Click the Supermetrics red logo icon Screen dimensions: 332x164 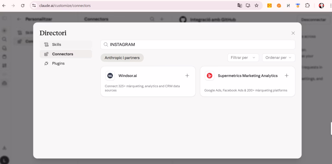(209, 76)
